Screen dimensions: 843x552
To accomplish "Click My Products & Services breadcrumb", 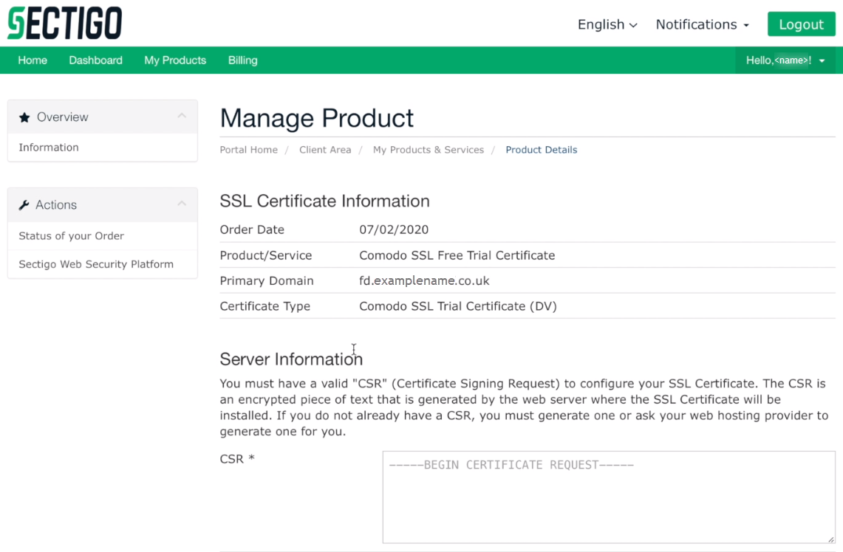I will click(x=428, y=150).
